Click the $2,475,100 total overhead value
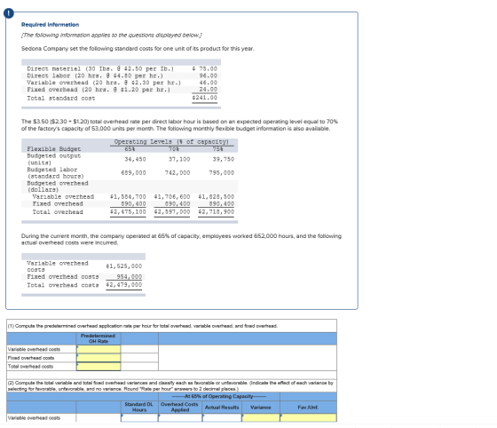The image size is (497, 428). tap(128, 212)
